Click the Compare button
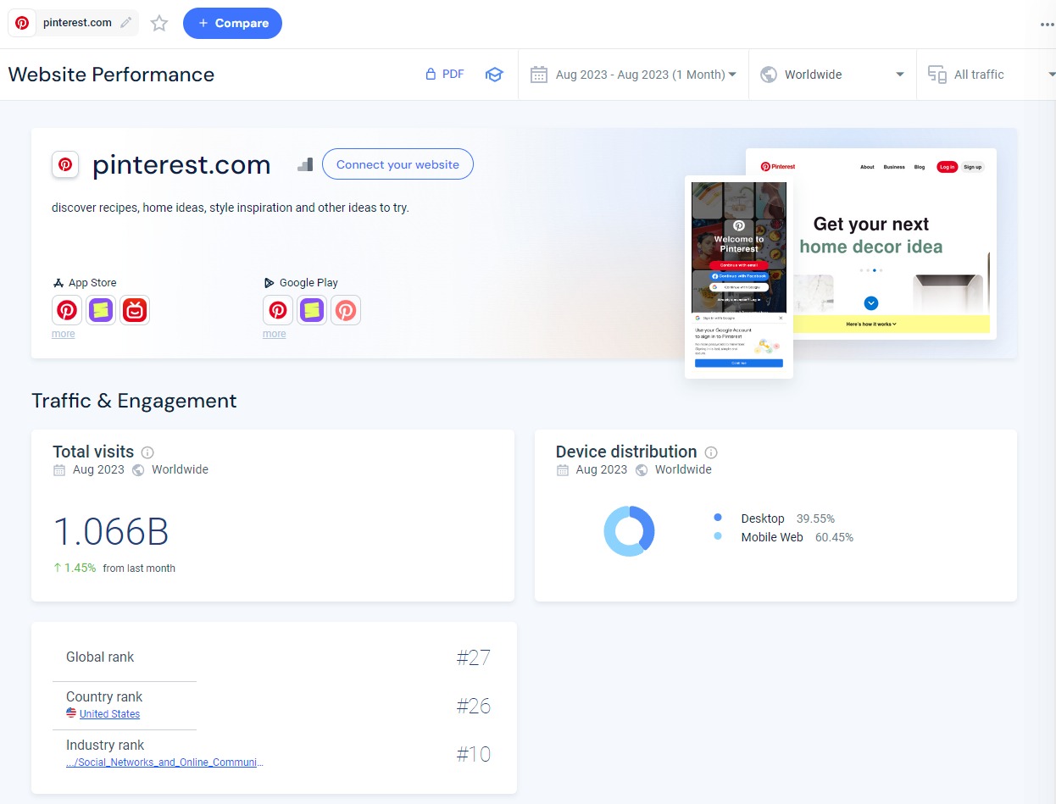This screenshot has height=804, width=1056. (232, 23)
